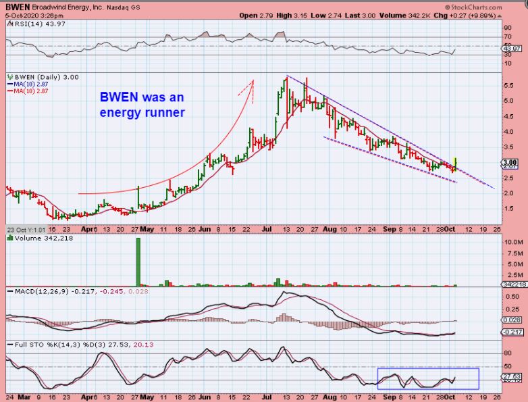
Task: Click the 23 Oct Y:1.01 crosshair readout
Action: click(x=26, y=230)
